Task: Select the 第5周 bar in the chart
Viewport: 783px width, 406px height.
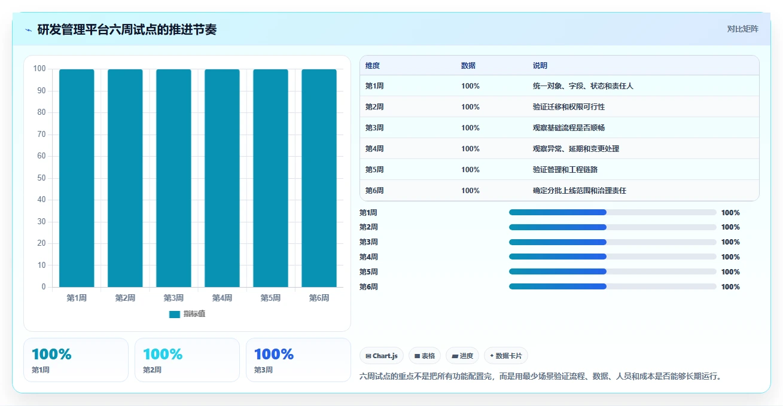Action: [x=270, y=178]
